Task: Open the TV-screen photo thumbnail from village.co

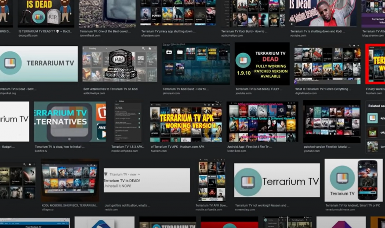Action: [70, 180]
